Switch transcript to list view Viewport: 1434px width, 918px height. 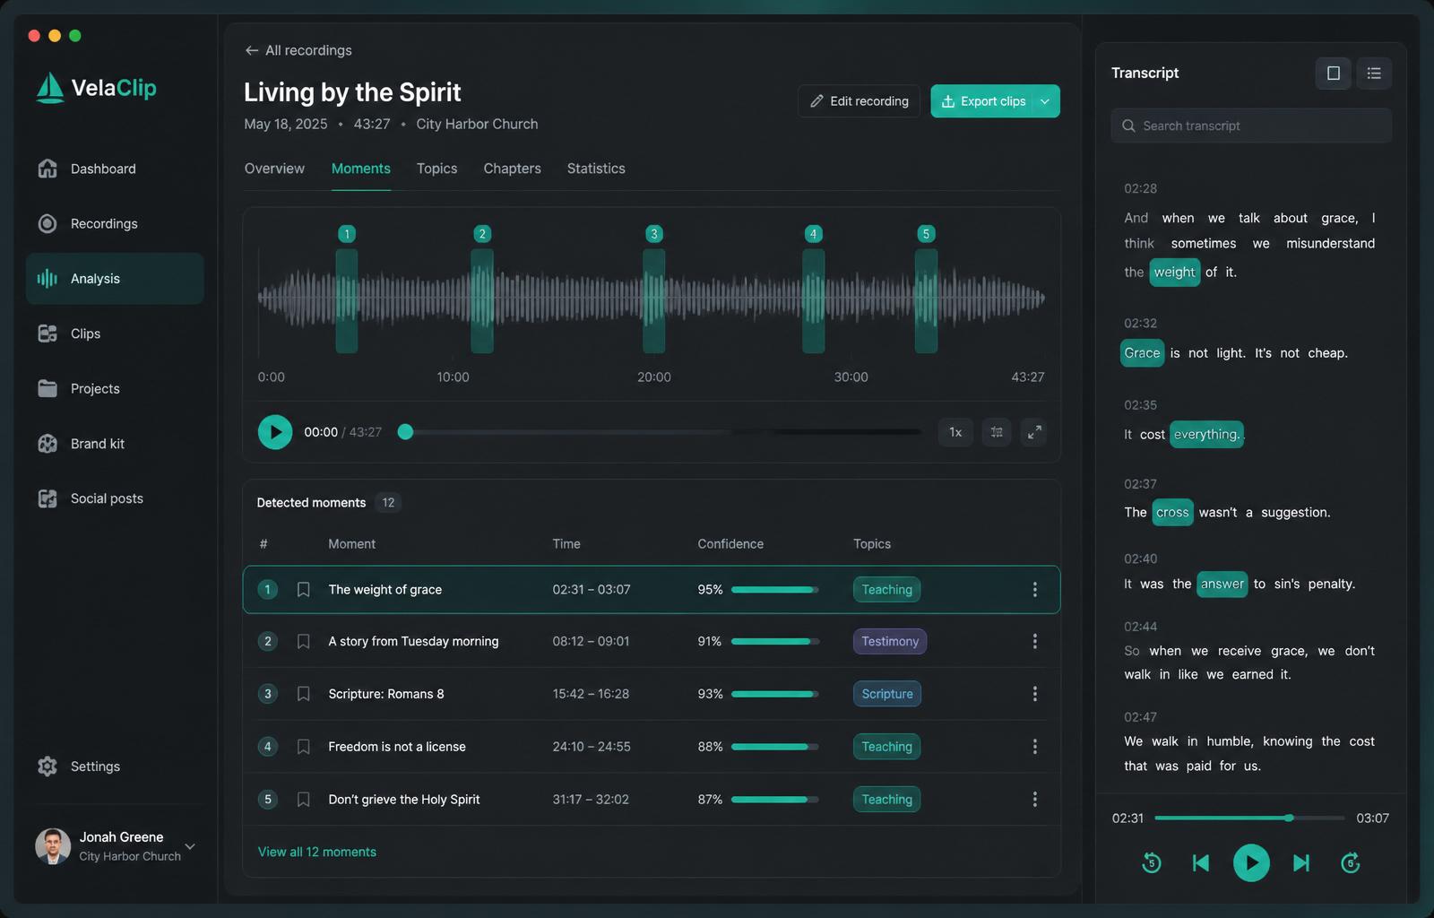pos(1374,74)
